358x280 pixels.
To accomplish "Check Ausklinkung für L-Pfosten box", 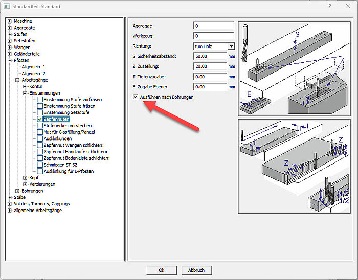I will [x=40, y=171].
